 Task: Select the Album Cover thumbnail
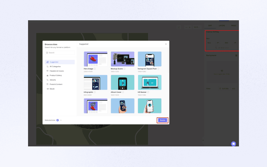click(122, 82)
